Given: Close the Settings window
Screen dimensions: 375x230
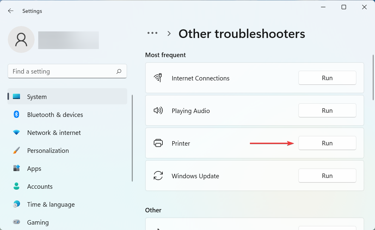Looking at the screenshot, I should point(364,7).
